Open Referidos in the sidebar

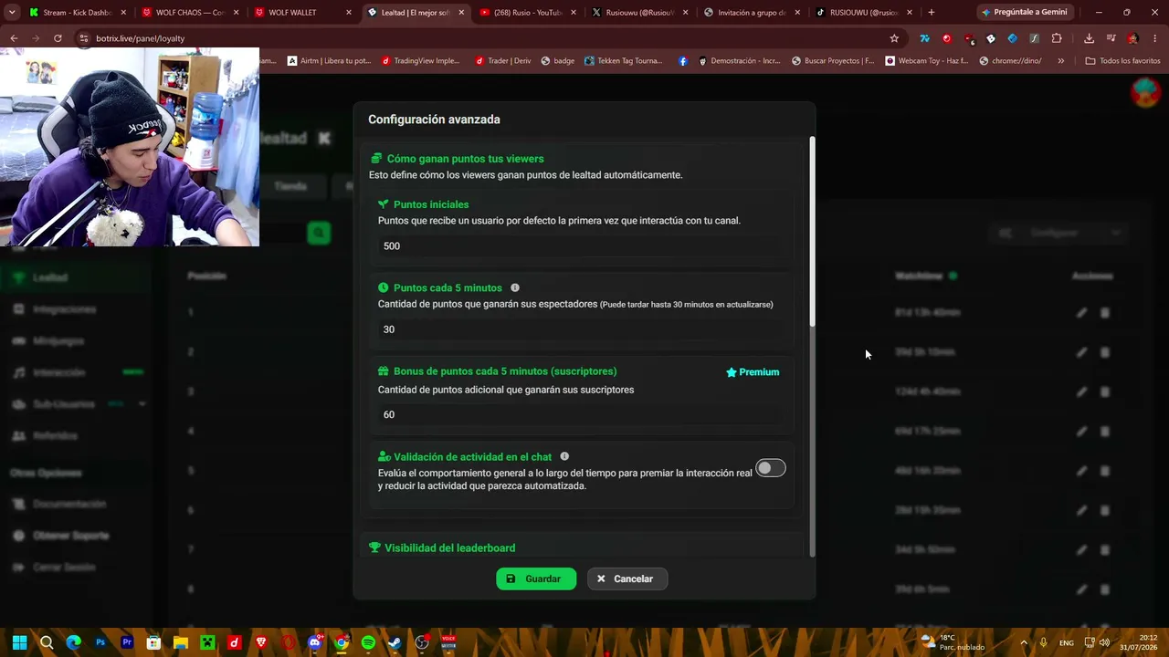(55, 436)
